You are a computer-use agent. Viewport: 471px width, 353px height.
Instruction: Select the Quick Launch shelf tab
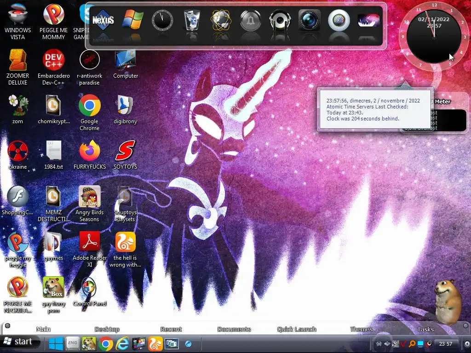coord(297,329)
